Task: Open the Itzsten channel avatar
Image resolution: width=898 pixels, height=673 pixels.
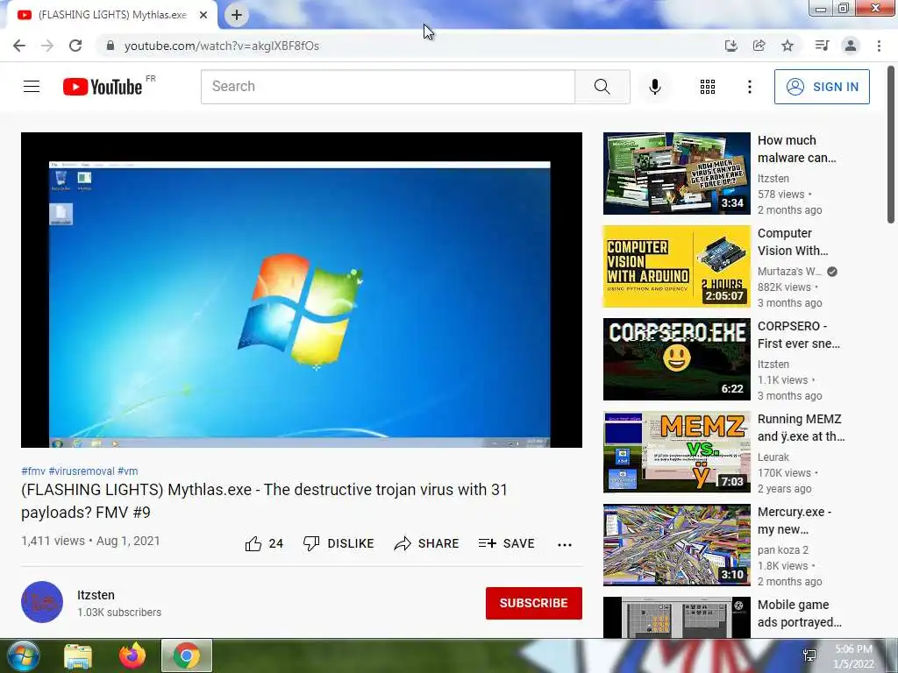Action: 42,602
